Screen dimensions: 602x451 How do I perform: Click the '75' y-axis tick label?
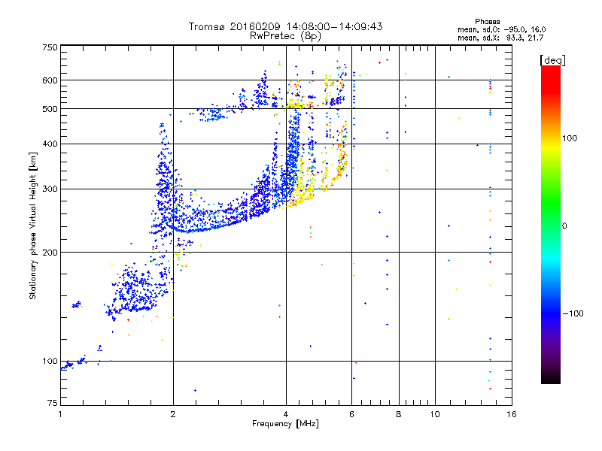53,403
